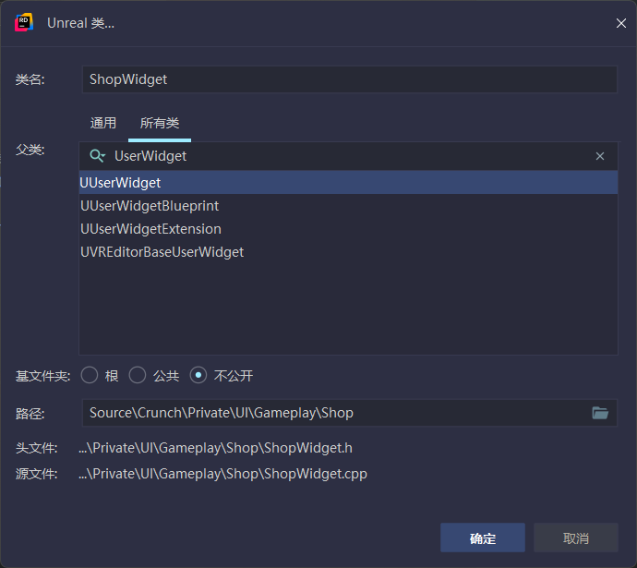Focus the UserWidget parent class search field
This screenshot has height=568, width=637.
350,156
